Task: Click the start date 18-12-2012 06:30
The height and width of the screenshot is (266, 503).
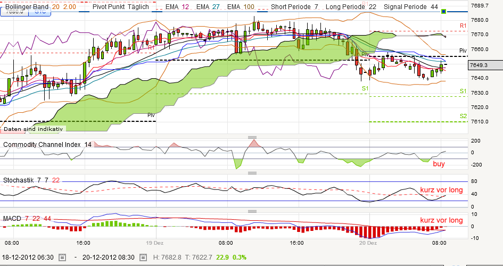Action: click(29, 257)
